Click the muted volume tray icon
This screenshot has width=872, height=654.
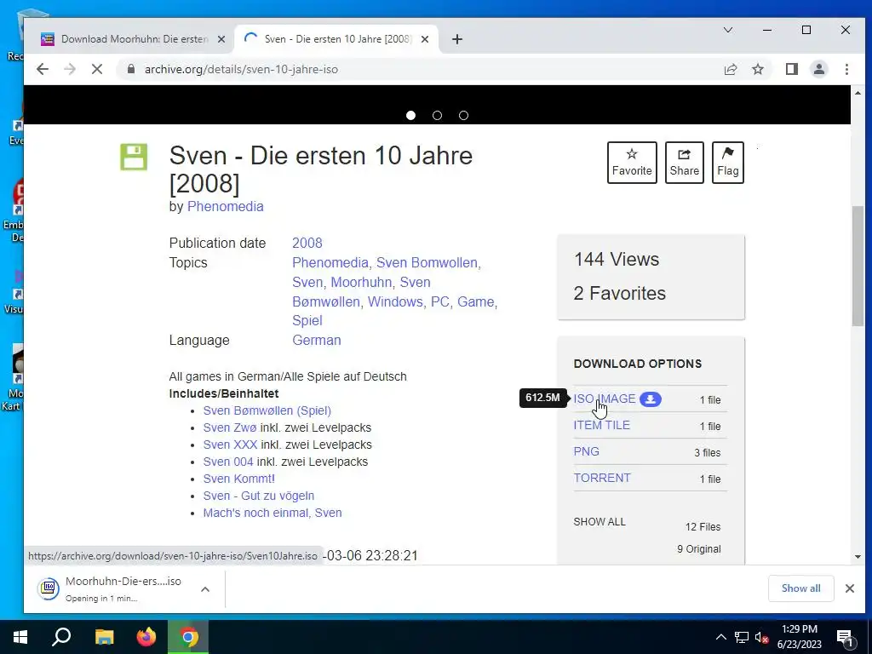click(x=761, y=637)
